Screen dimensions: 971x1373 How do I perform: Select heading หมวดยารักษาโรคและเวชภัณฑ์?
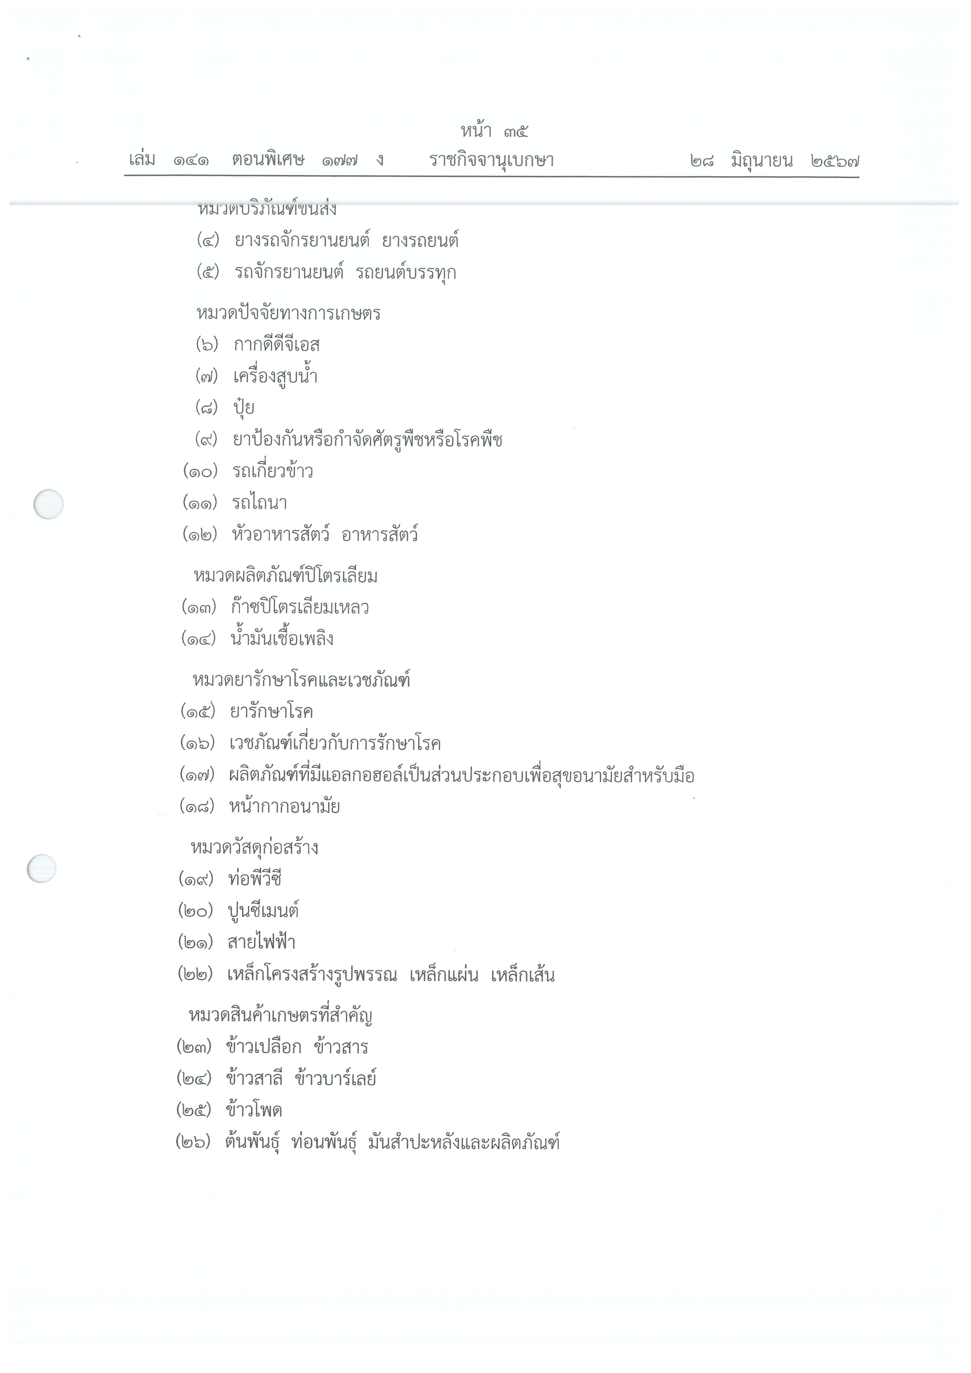point(302,680)
